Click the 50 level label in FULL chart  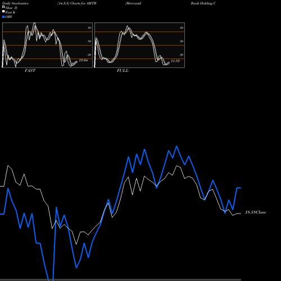coord(182,41)
